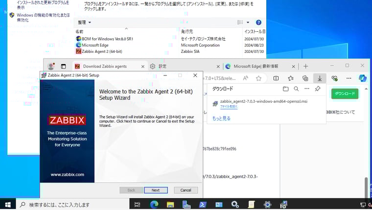The height and width of the screenshot is (210, 372).
Task: Cancel the Zabbix Agent 2 installation
Action: coord(186,190)
